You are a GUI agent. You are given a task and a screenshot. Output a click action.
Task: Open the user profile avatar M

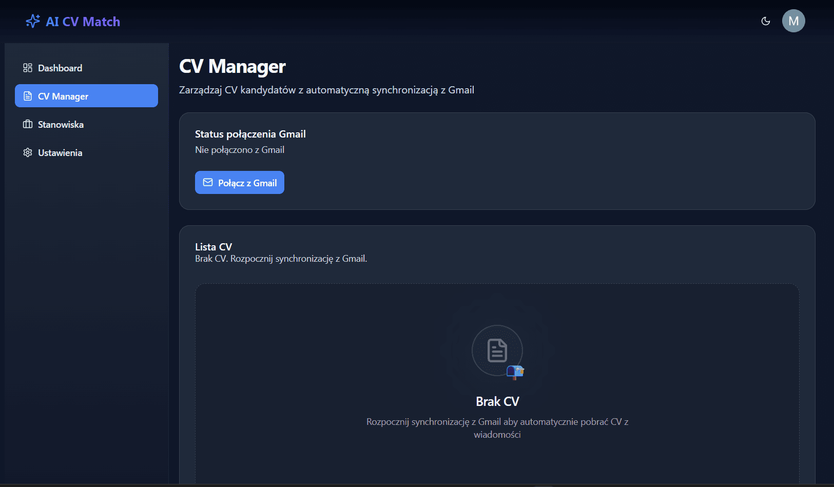tap(793, 21)
